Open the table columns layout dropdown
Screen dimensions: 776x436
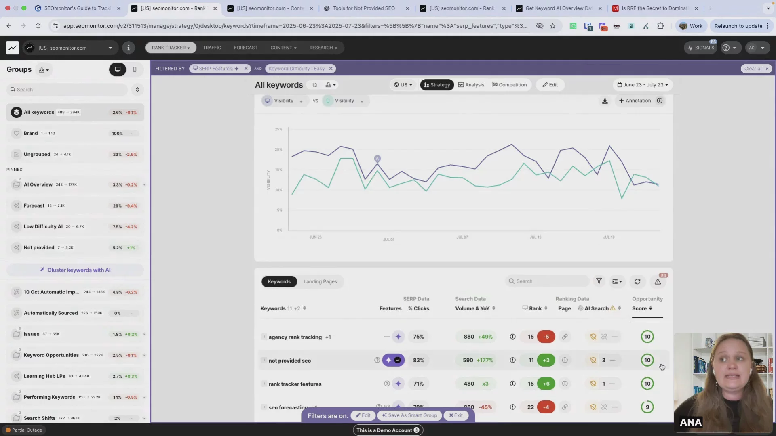[617, 282]
